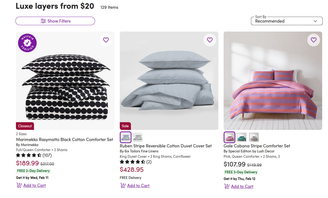328x198 pixels.
Task: Favorite the Marimekko comforter with heart icon
Action: click(106, 40)
